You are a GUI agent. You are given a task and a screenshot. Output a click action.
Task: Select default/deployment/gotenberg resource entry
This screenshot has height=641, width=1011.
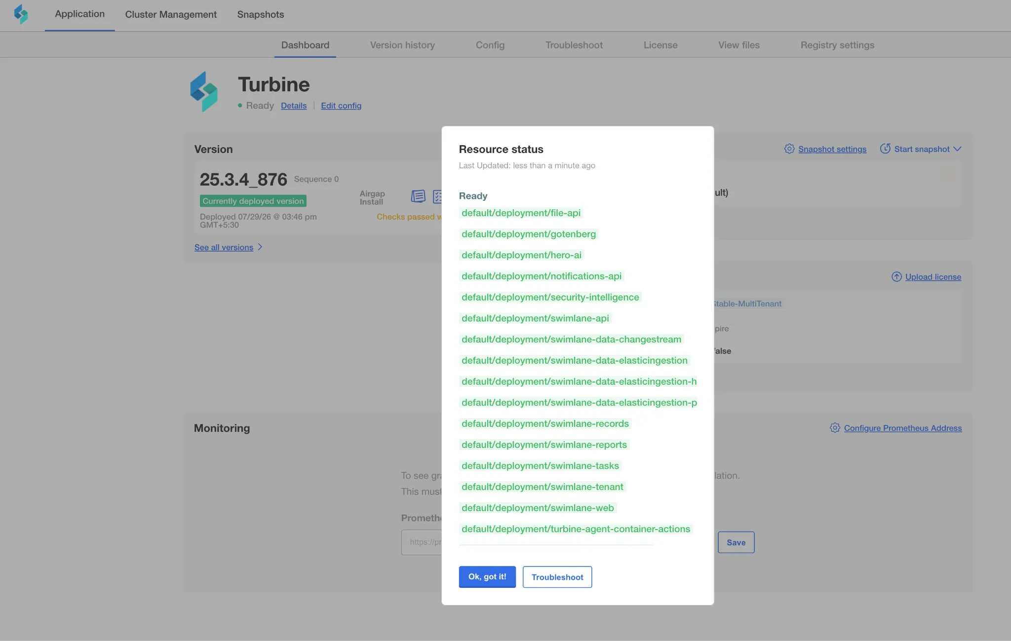tap(529, 234)
